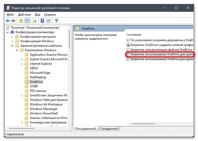Click icon of 'Запретить синхронизацию файлов OneDrive'
Viewport: 198px width, 141px height.
(x=128, y=50)
